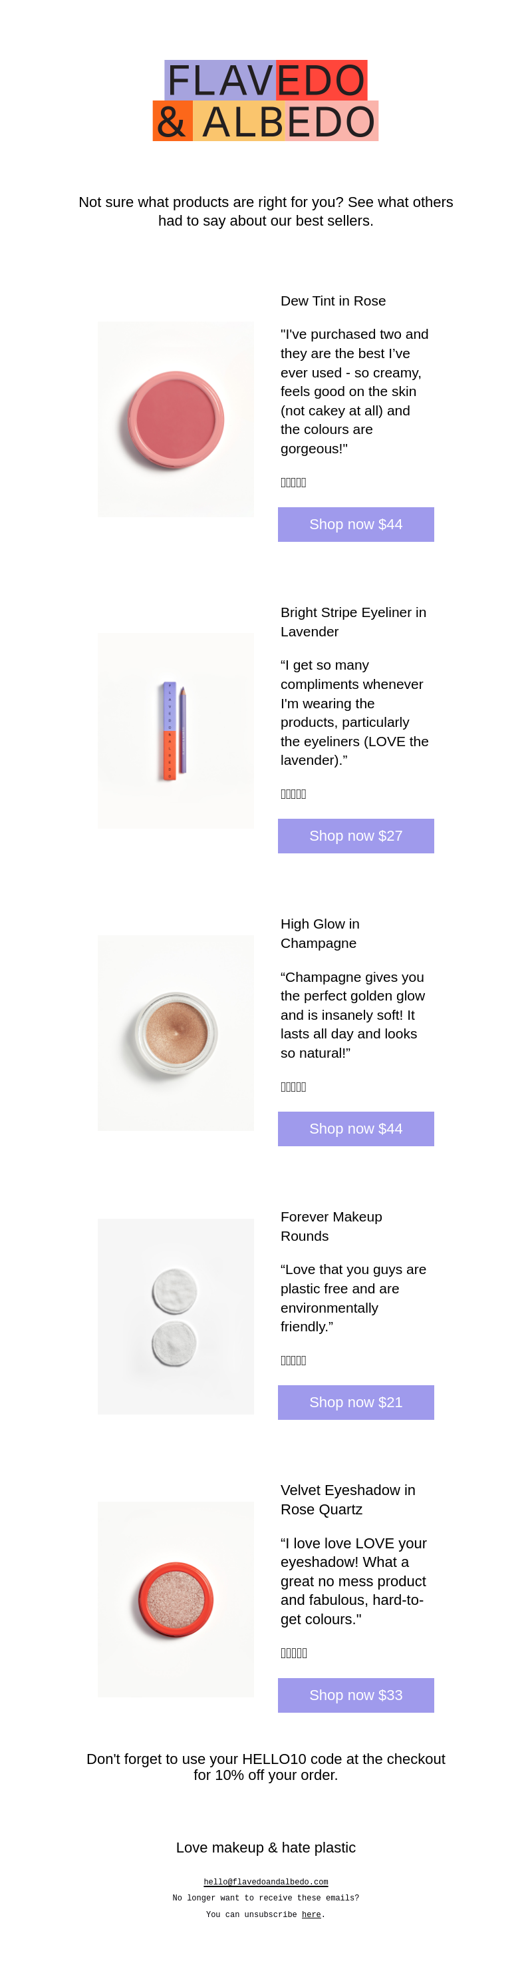Open the Dew Tint in Rose product image

point(176,419)
